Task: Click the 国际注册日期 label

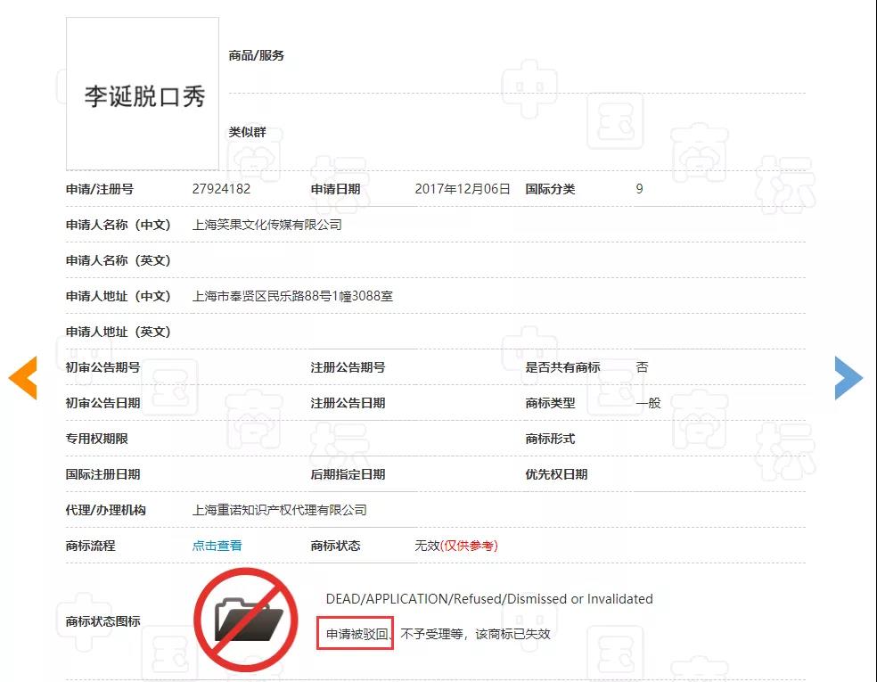Action: pyautogui.click(x=102, y=474)
